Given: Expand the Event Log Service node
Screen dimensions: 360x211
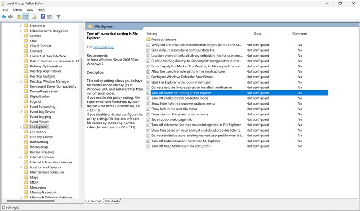Looking at the screenshot, I should [21, 112].
